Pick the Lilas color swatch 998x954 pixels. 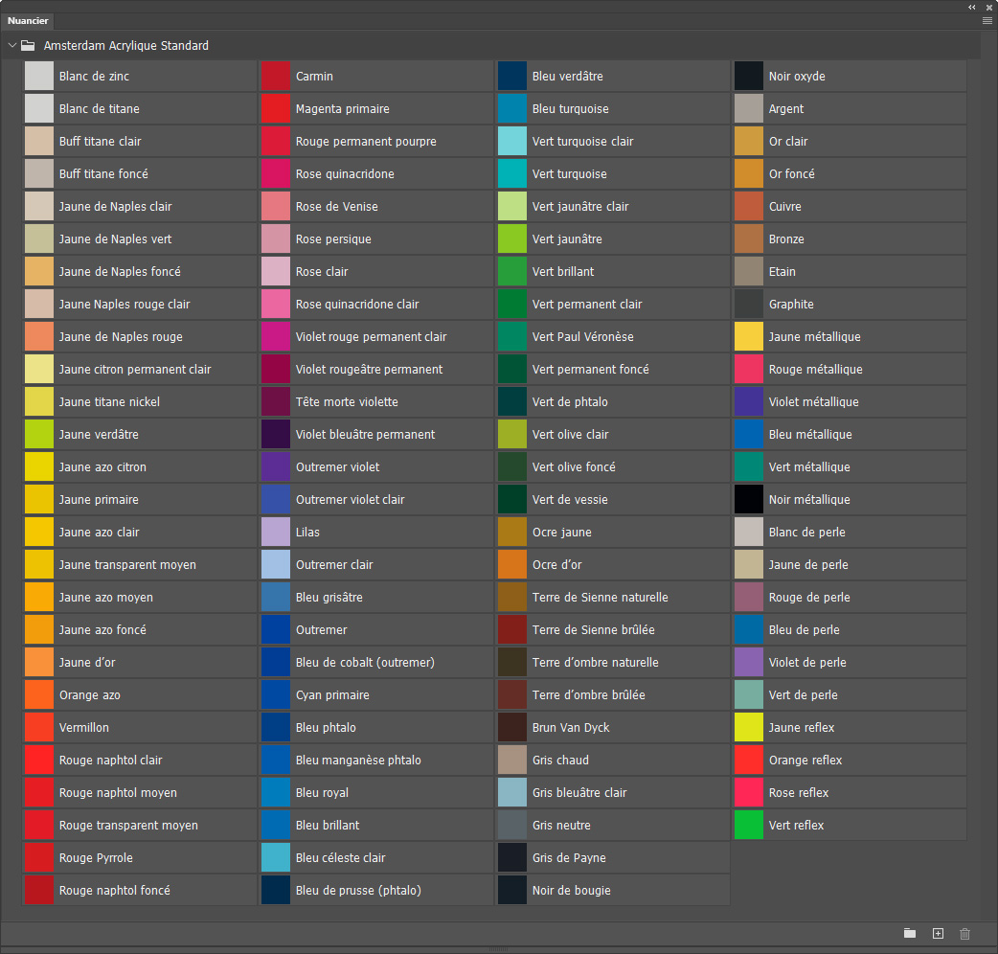276,532
